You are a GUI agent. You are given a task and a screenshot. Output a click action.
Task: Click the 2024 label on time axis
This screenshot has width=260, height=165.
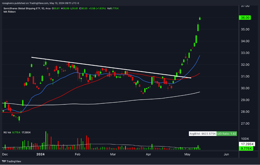coord(41,154)
